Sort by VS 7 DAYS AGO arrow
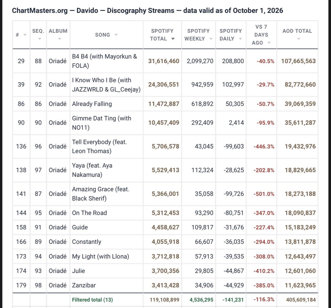Viewport: 331px width, 308px height. click(x=269, y=43)
